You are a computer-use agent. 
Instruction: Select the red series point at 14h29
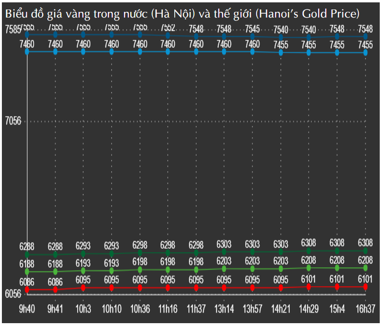(309, 287)
